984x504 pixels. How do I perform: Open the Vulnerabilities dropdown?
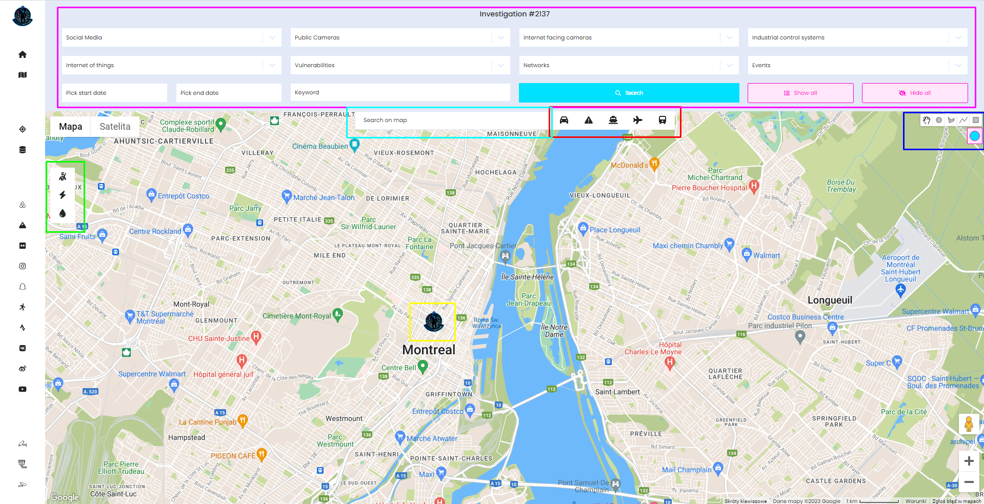(x=400, y=65)
